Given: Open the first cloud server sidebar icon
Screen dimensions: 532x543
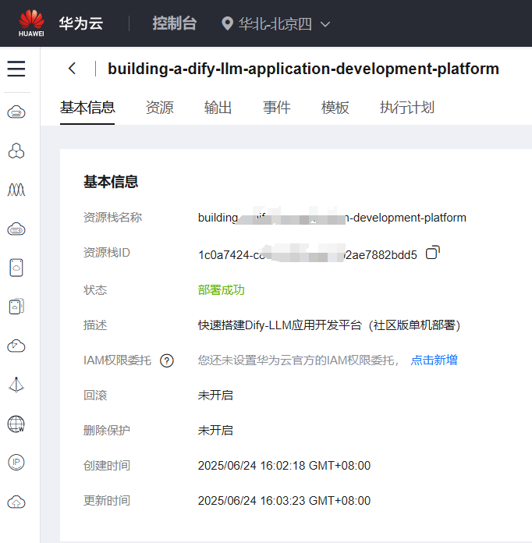Looking at the screenshot, I should [16, 112].
